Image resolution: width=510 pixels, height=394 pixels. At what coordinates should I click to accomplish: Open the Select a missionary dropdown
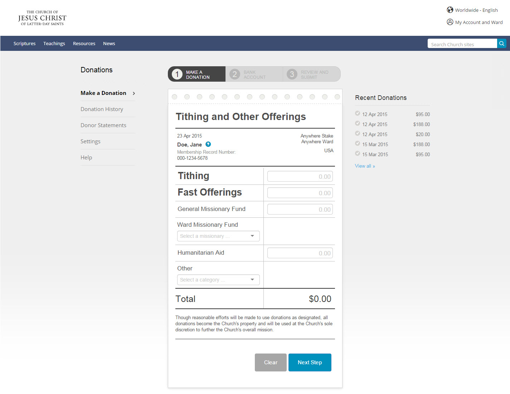[x=218, y=236]
